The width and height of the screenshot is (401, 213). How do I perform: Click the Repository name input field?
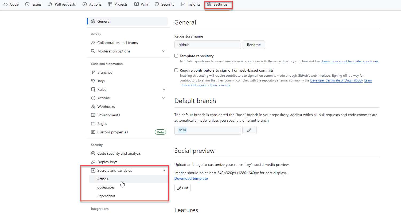pos(208,45)
